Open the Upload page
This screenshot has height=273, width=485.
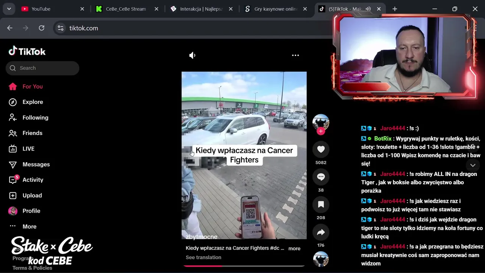(x=25, y=195)
